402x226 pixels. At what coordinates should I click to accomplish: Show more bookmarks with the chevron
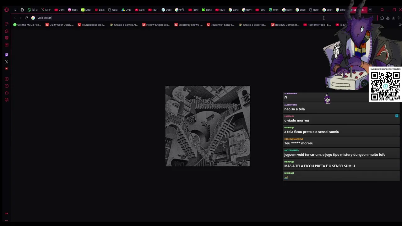400,25
